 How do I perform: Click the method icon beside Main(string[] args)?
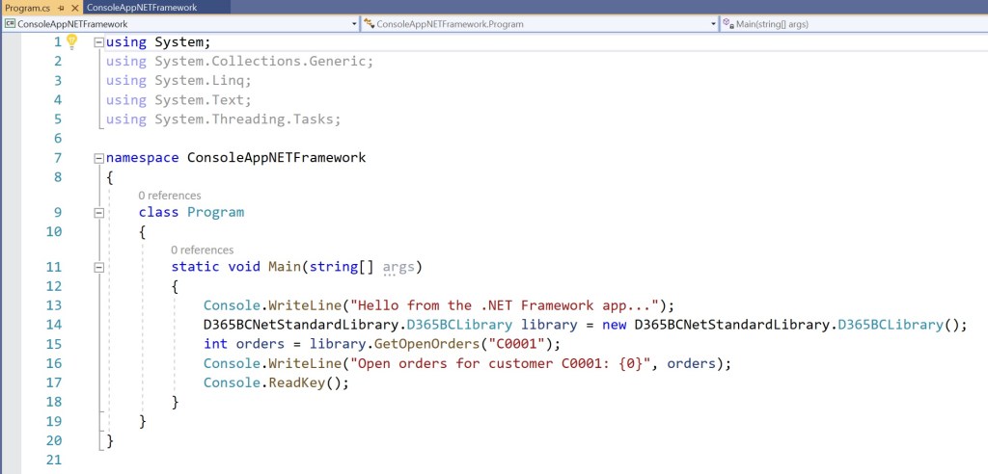[727, 23]
